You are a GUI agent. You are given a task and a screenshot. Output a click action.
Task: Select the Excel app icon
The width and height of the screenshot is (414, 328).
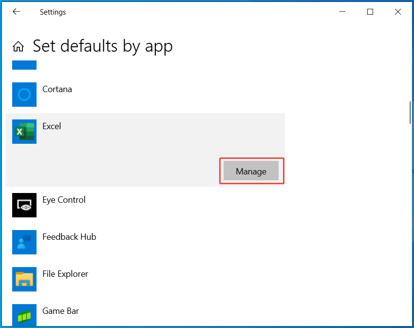tap(24, 132)
